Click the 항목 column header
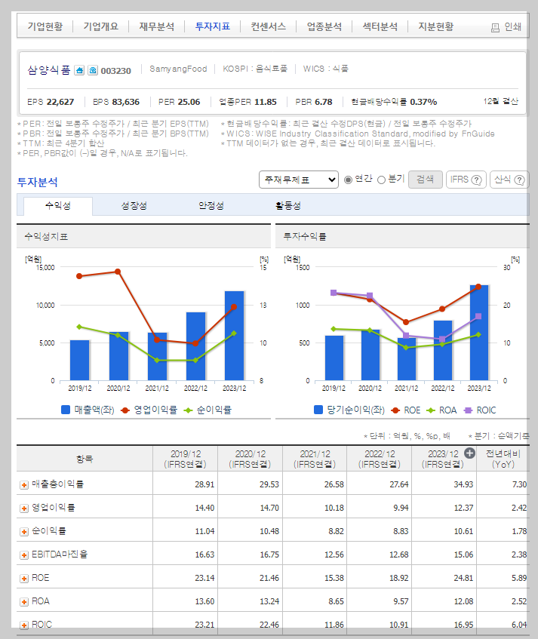 [x=85, y=459]
